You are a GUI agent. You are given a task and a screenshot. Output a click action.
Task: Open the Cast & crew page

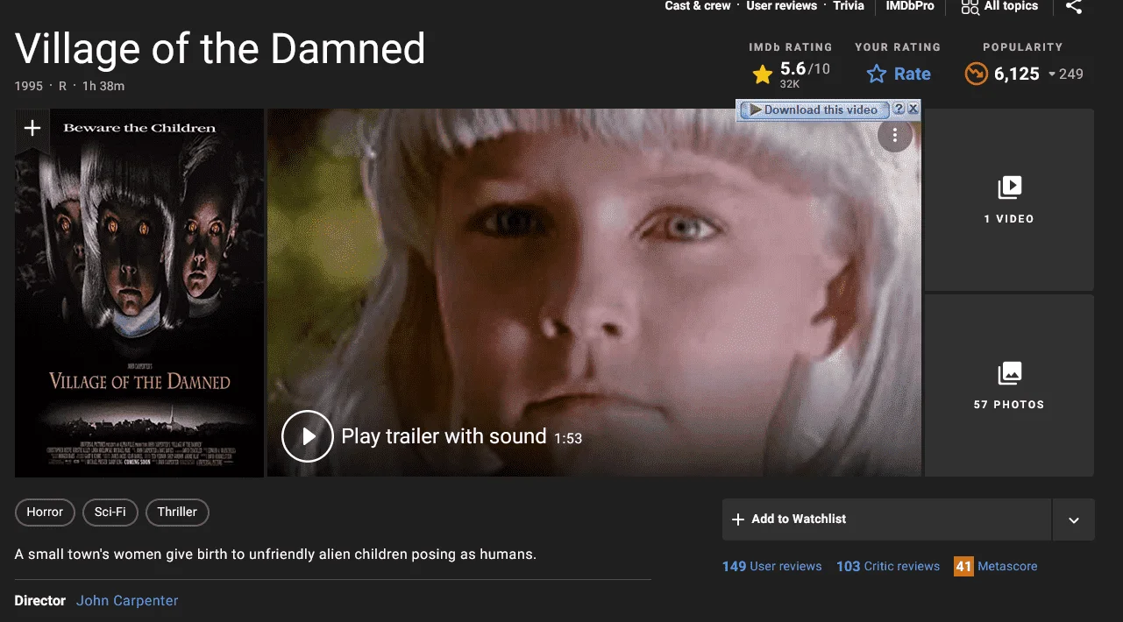(x=698, y=6)
